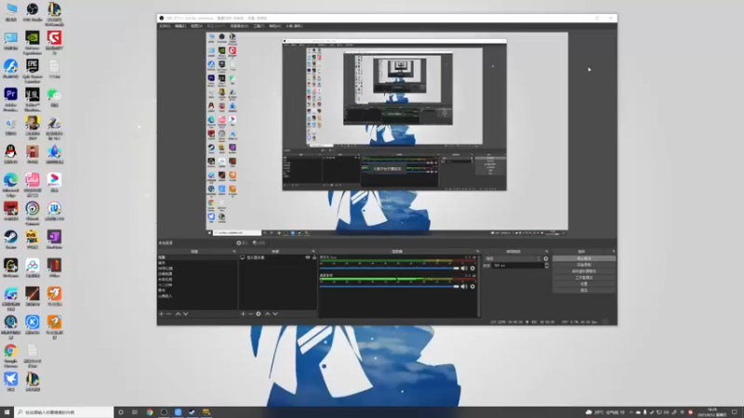
Task: Click the Start Virtual Camera button
Action: [584, 271]
